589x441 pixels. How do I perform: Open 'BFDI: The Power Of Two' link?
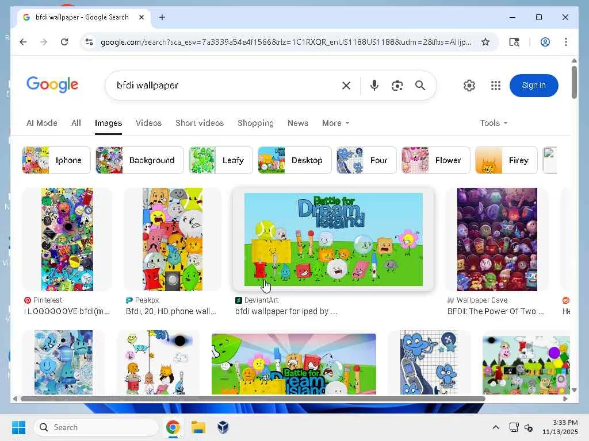pos(495,311)
